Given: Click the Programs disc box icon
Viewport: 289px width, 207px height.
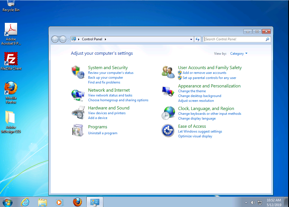Looking at the screenshot, I should (78, 130).
